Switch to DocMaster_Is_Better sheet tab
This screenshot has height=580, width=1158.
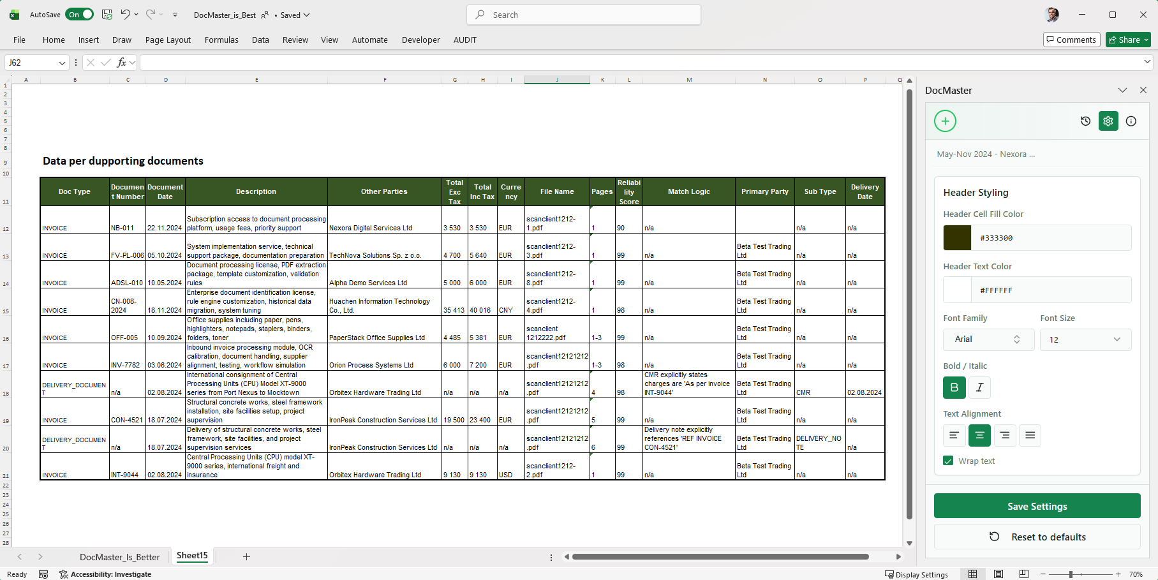click(120, 557)
